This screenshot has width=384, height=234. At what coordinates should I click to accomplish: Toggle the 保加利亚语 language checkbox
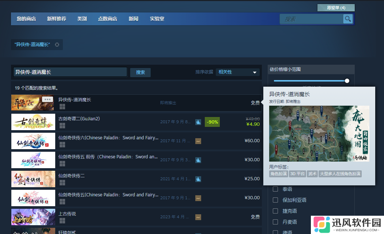click(x=275, y=200)
